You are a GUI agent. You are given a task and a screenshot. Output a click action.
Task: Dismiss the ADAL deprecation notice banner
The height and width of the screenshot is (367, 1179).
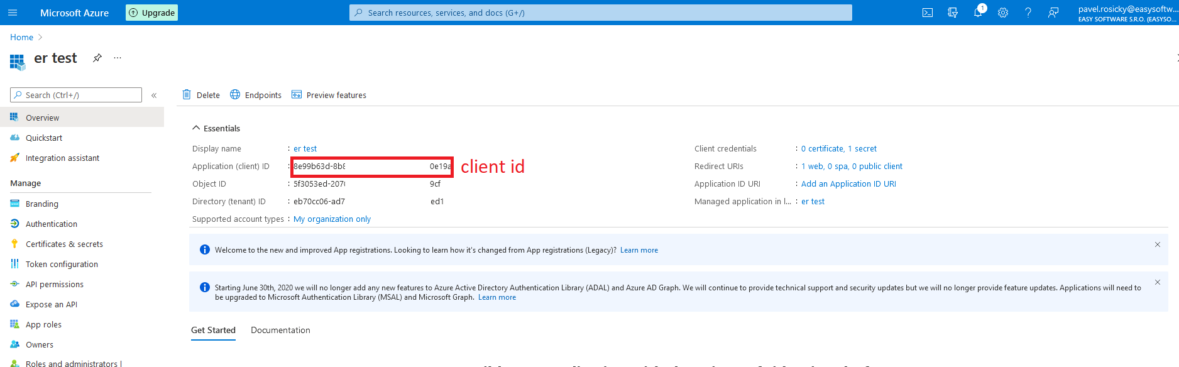click(1157, 283)
